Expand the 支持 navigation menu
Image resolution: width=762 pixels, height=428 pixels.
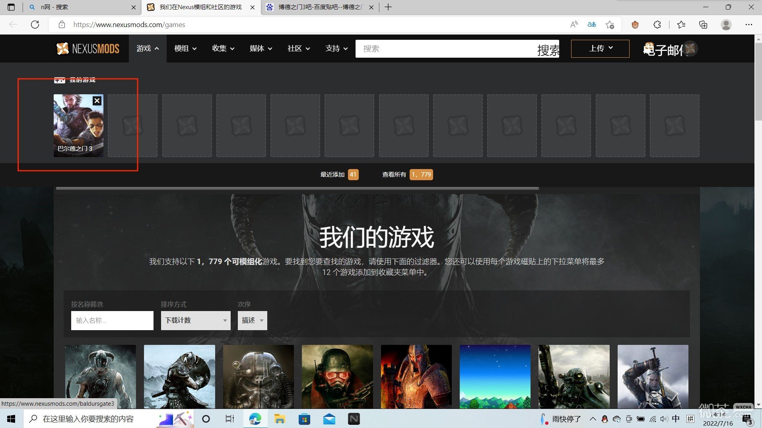click(x=336, y=49)
